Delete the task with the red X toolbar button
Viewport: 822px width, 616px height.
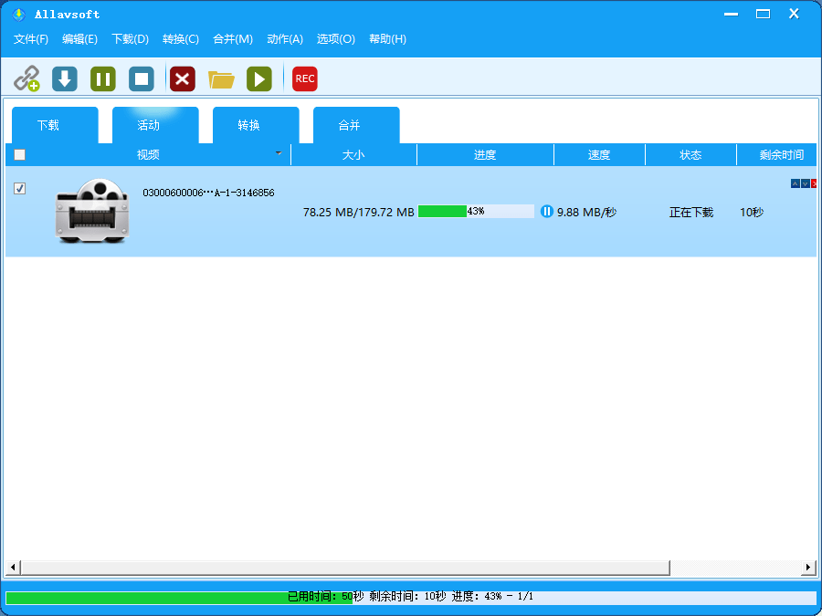coord(183,79)
